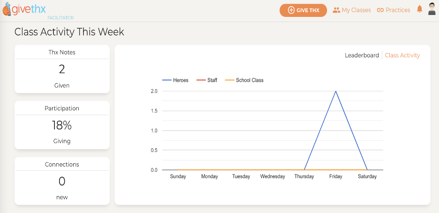Switch to the Leaderboard tab
This screenshot has height=213, width=439.
(362, 55)
